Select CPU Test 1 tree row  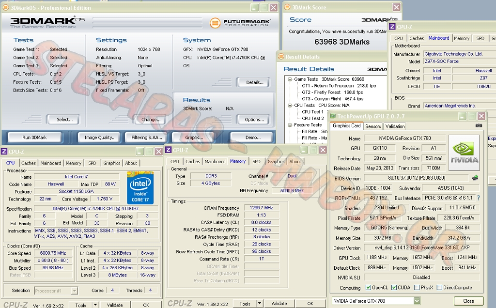pos(312,112)
